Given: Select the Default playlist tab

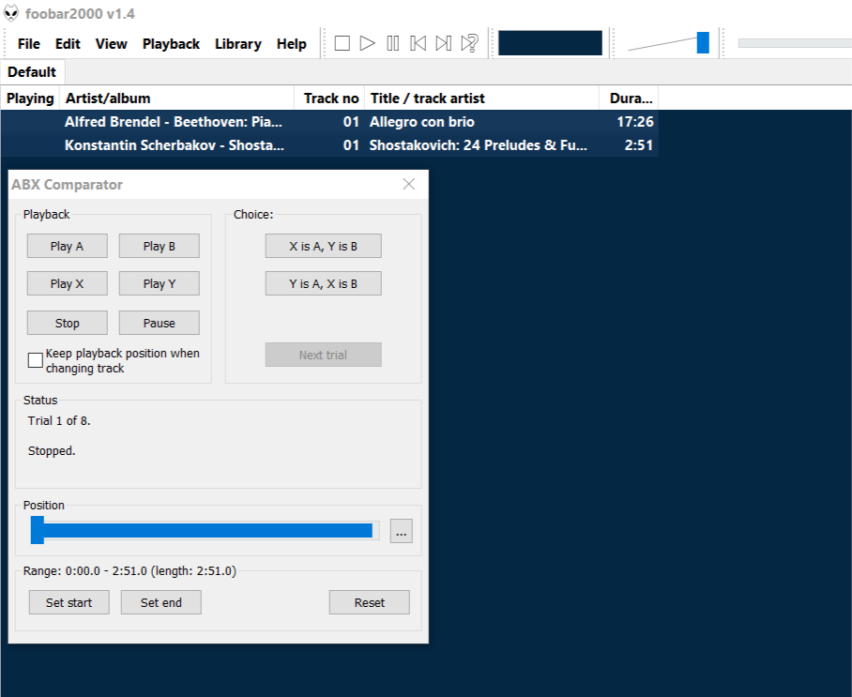Looking at the screenshot, I should tap(32, 72).
